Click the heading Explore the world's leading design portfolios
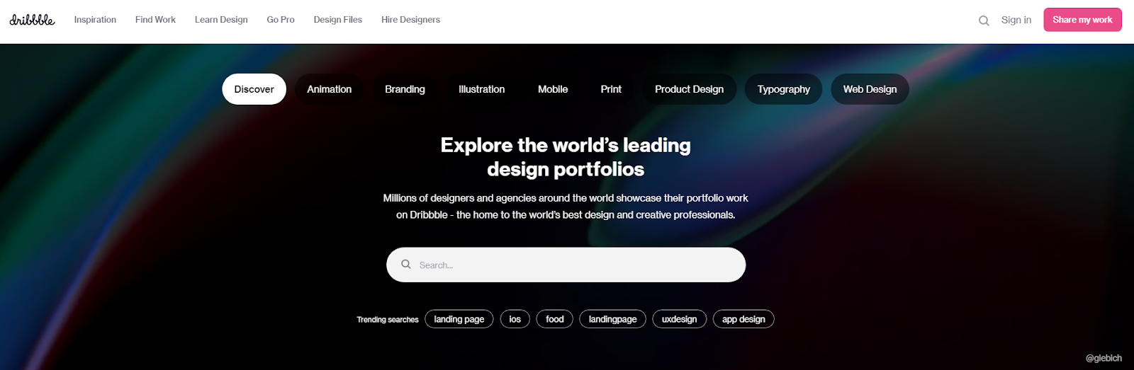 566,157
